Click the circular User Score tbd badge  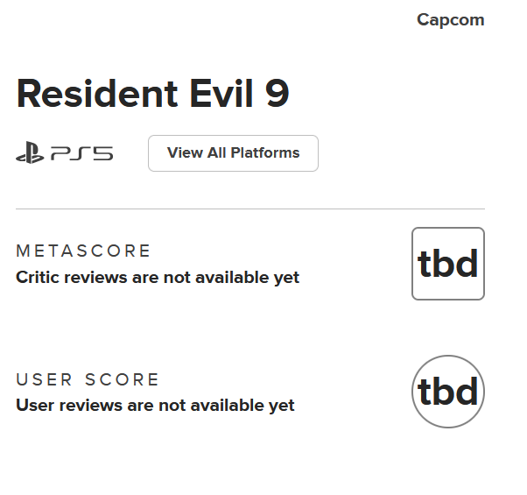(447, 392)
